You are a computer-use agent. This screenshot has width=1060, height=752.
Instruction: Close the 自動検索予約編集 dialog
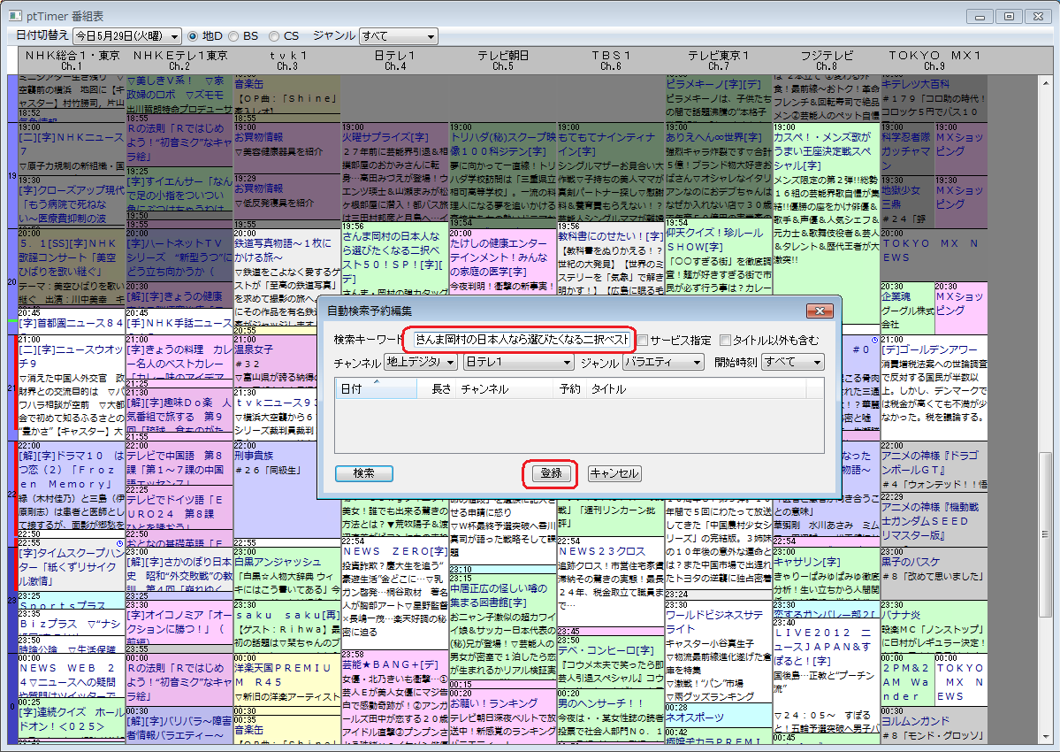pyautogui.click(x=820, y=311)
